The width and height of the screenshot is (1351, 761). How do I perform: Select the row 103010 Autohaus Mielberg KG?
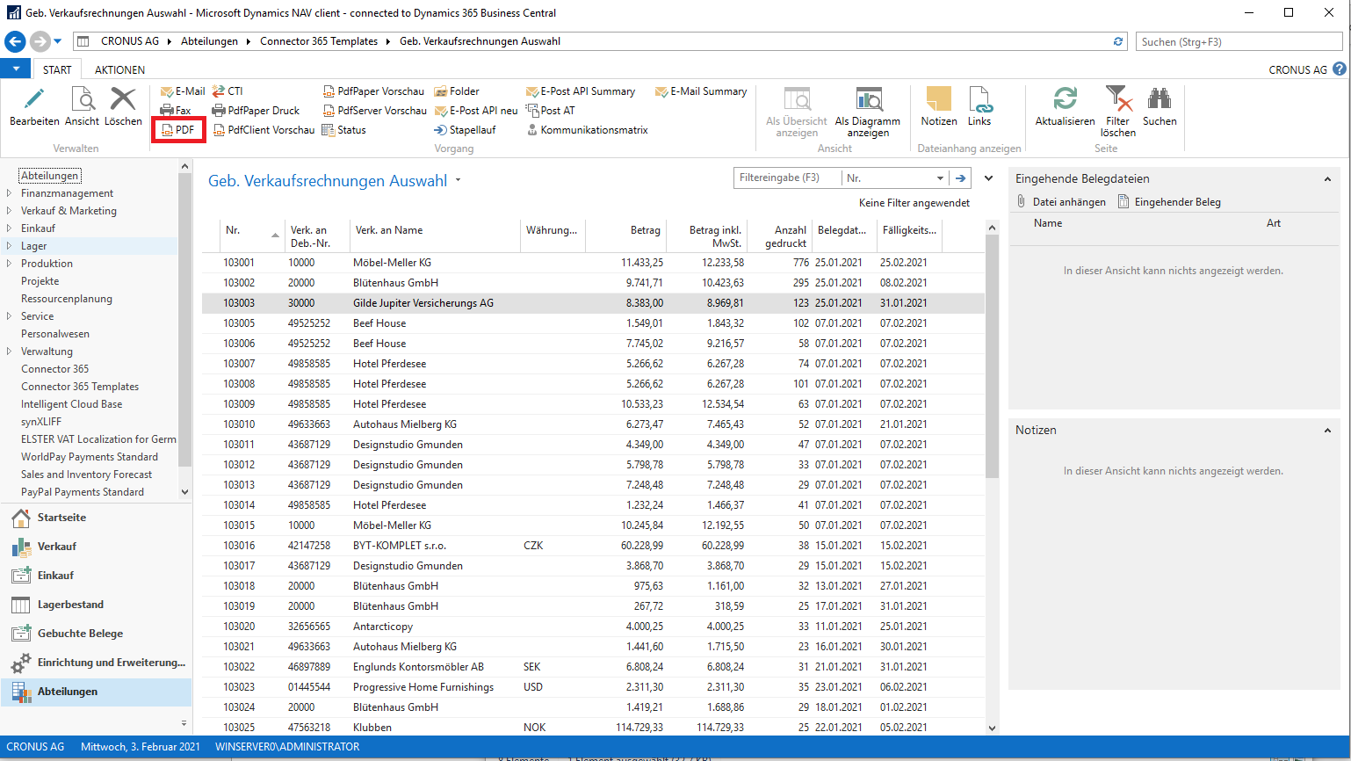(x=593, y=424)
